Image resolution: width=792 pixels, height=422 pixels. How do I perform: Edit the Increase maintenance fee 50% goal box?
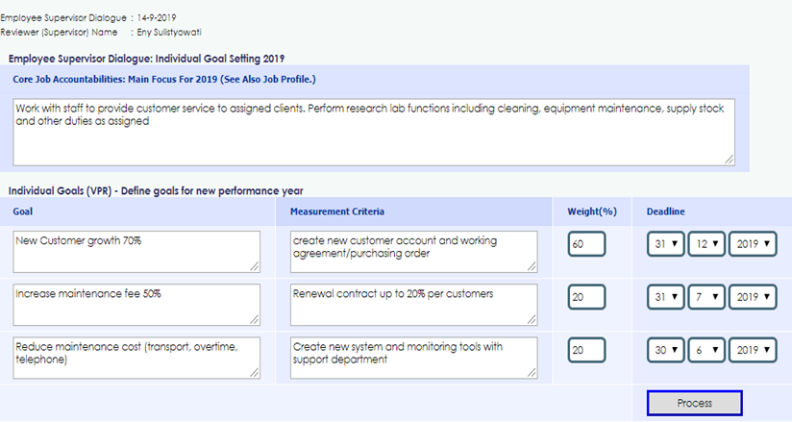tap(136, 305)
